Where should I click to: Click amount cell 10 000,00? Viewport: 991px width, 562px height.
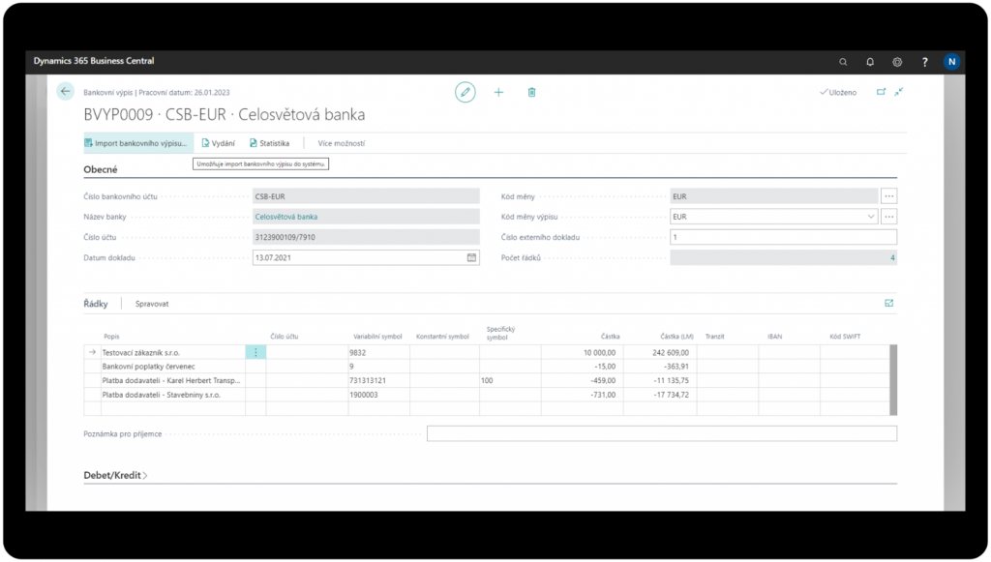tap(582, 352)
